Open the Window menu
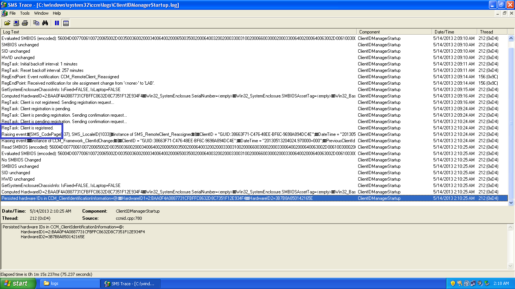This screenshot has height=289, width=515. pos(41,13)
